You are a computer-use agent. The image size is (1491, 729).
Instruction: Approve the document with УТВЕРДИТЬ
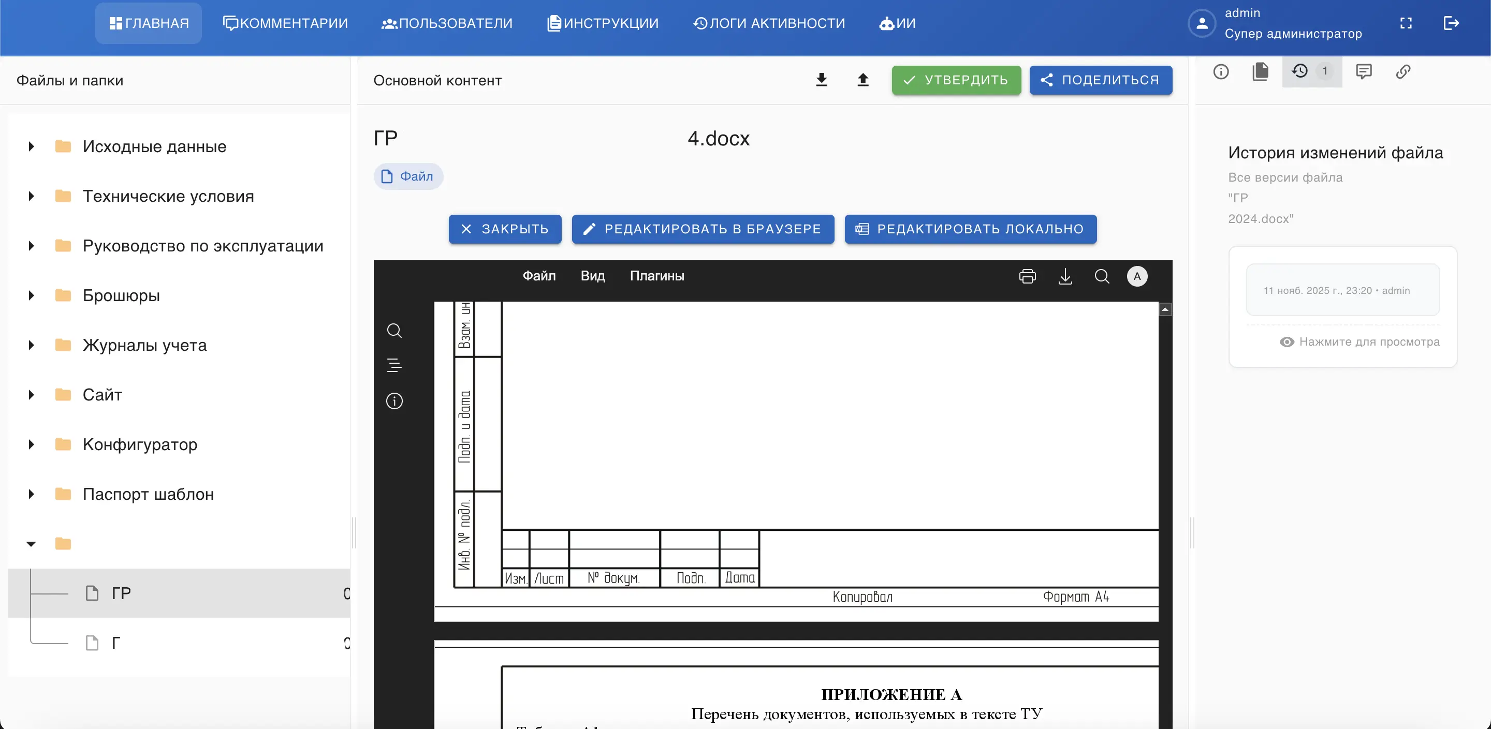[x=956, y=80]
